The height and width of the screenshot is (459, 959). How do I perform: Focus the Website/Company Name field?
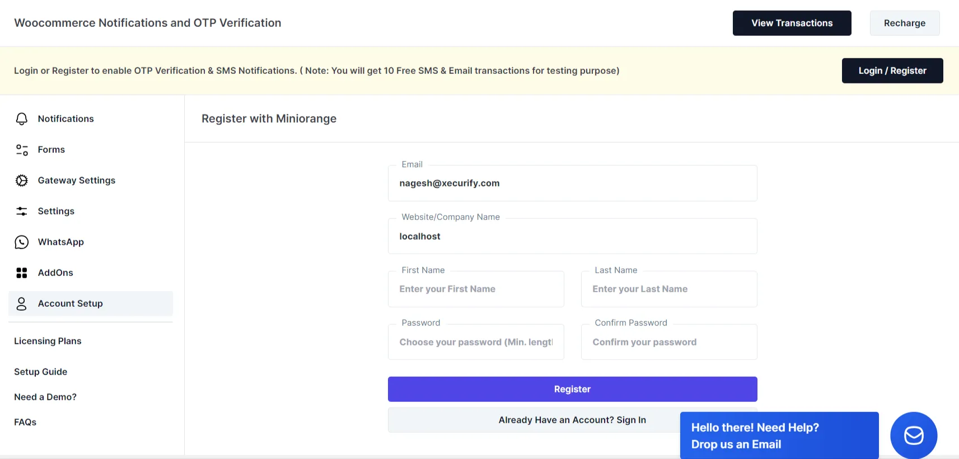pyautogui.click(x=572, y=236)
